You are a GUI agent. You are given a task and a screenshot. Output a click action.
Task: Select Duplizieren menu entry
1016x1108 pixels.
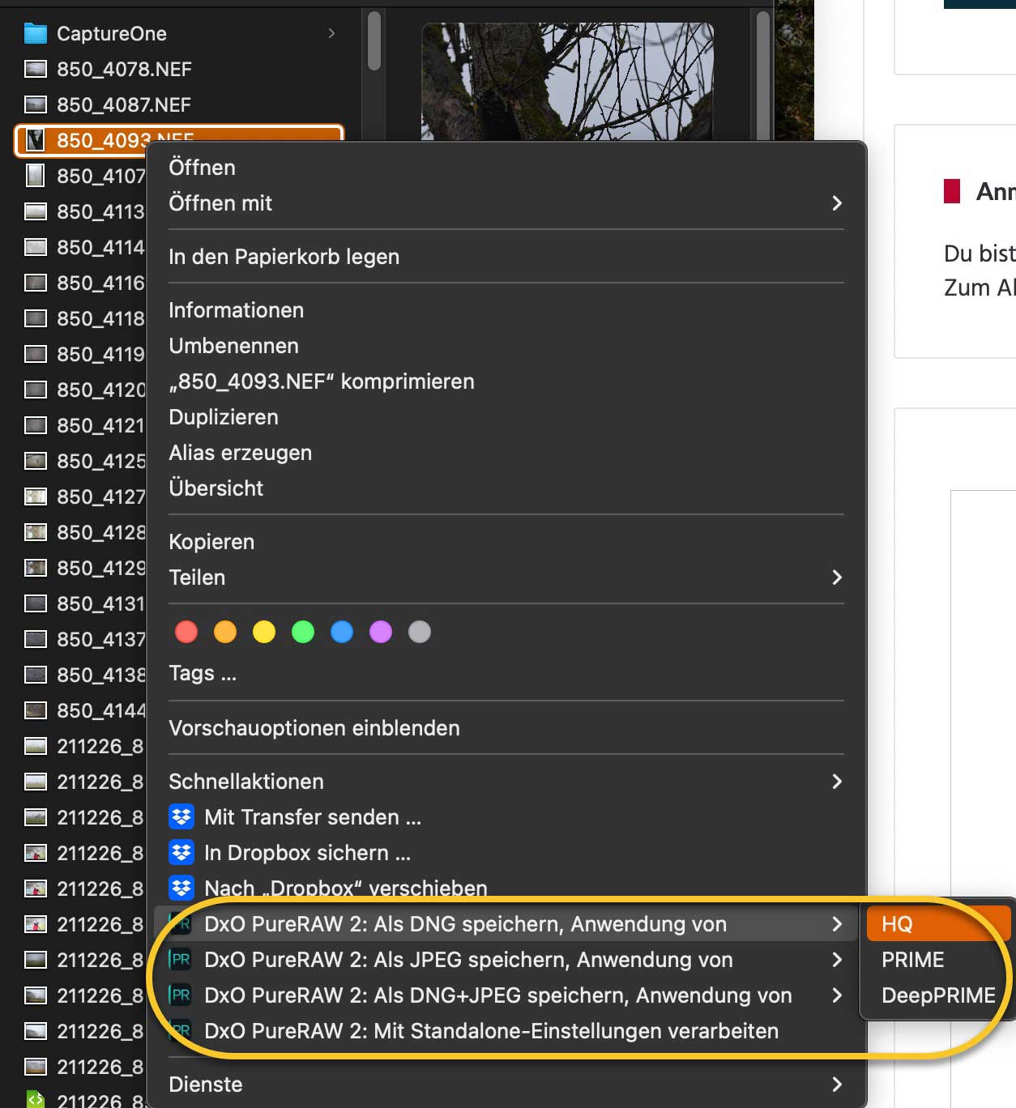tap(223, 417)
